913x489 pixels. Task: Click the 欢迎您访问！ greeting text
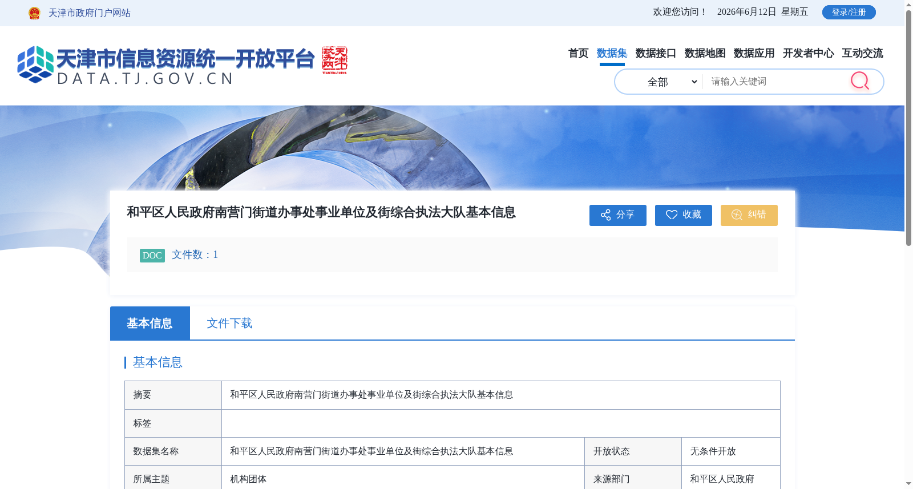tap(680, 12)
